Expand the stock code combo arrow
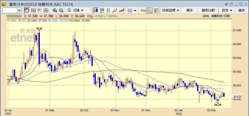Image resolution: width=249 pixels, height=116 pixels. [19, 11]
